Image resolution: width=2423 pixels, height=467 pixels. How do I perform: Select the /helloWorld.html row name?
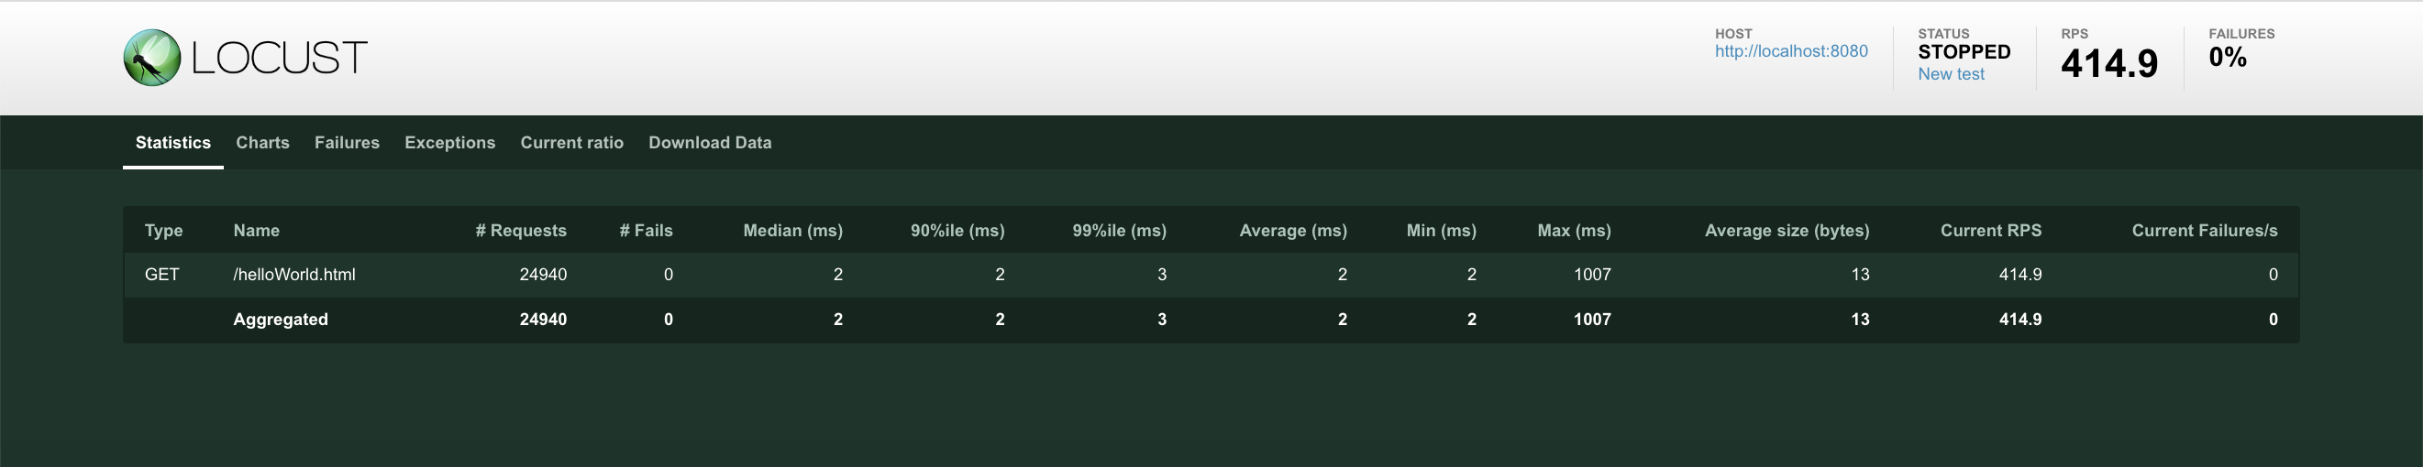click(294, 275)
